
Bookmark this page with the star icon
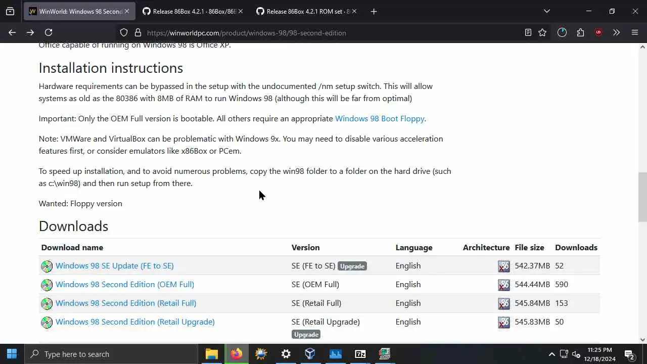pyautogui.click(x=542, y=32)
